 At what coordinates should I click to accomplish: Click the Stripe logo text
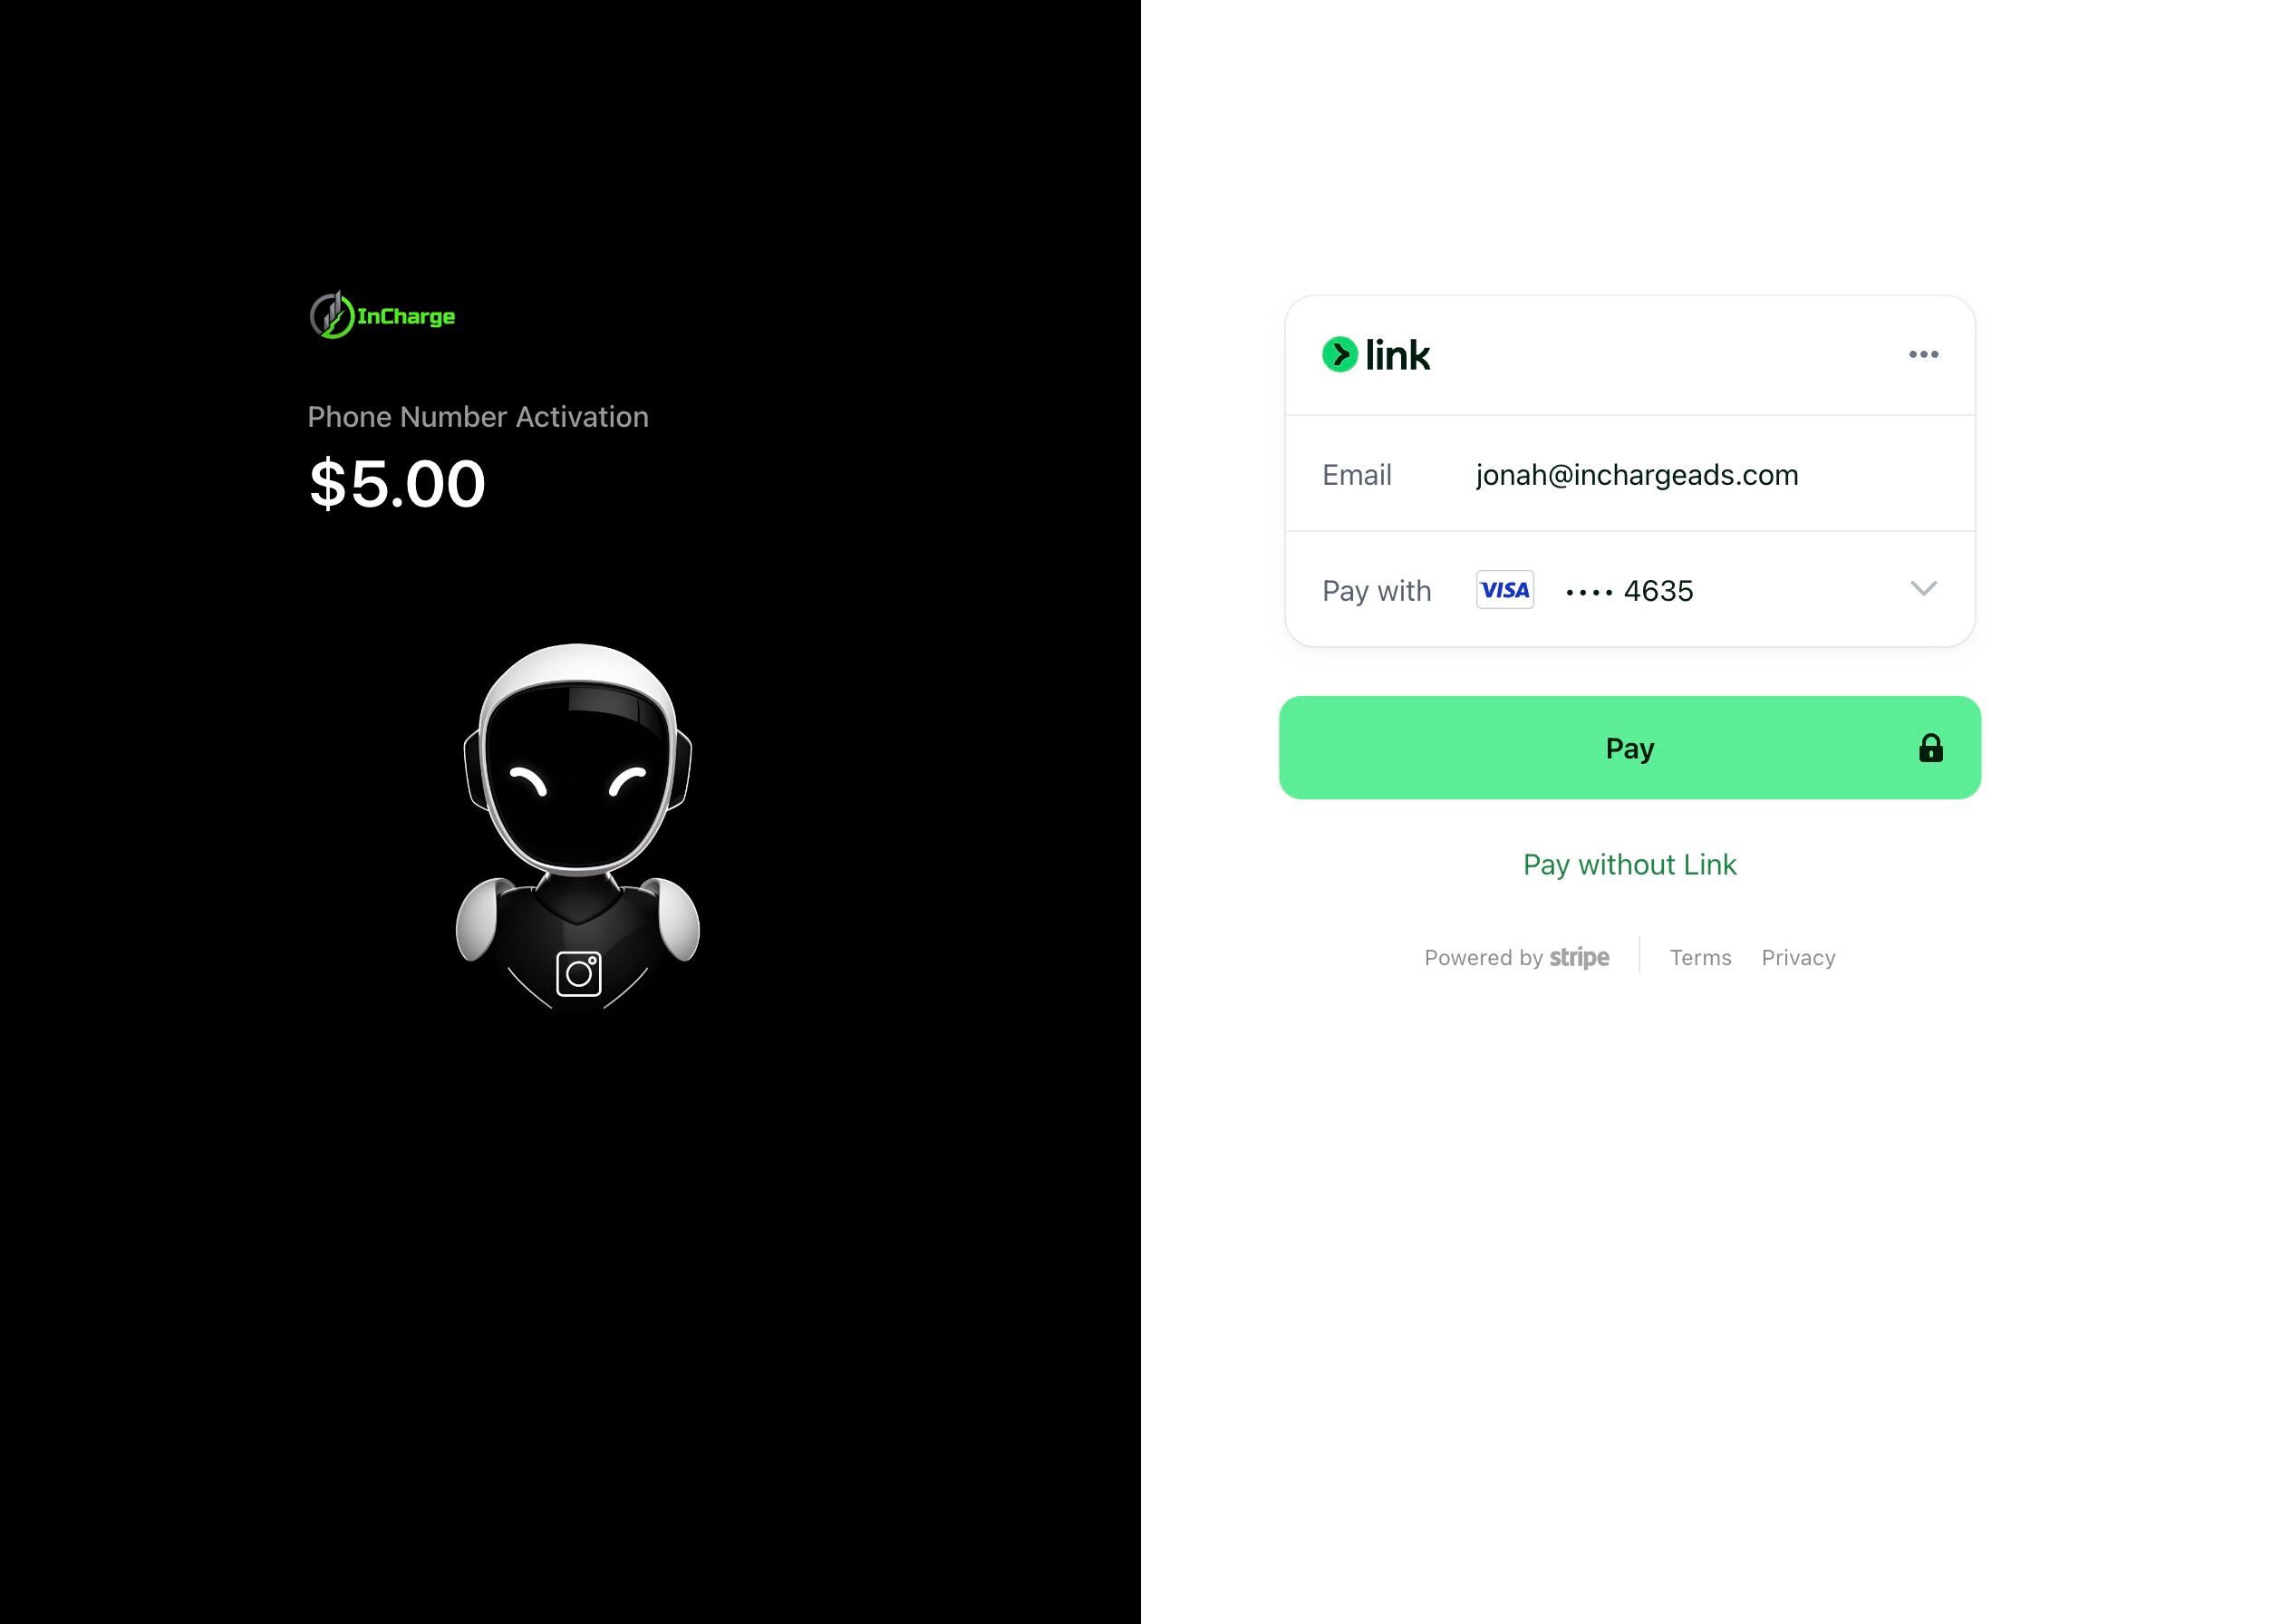(1579, 957)
